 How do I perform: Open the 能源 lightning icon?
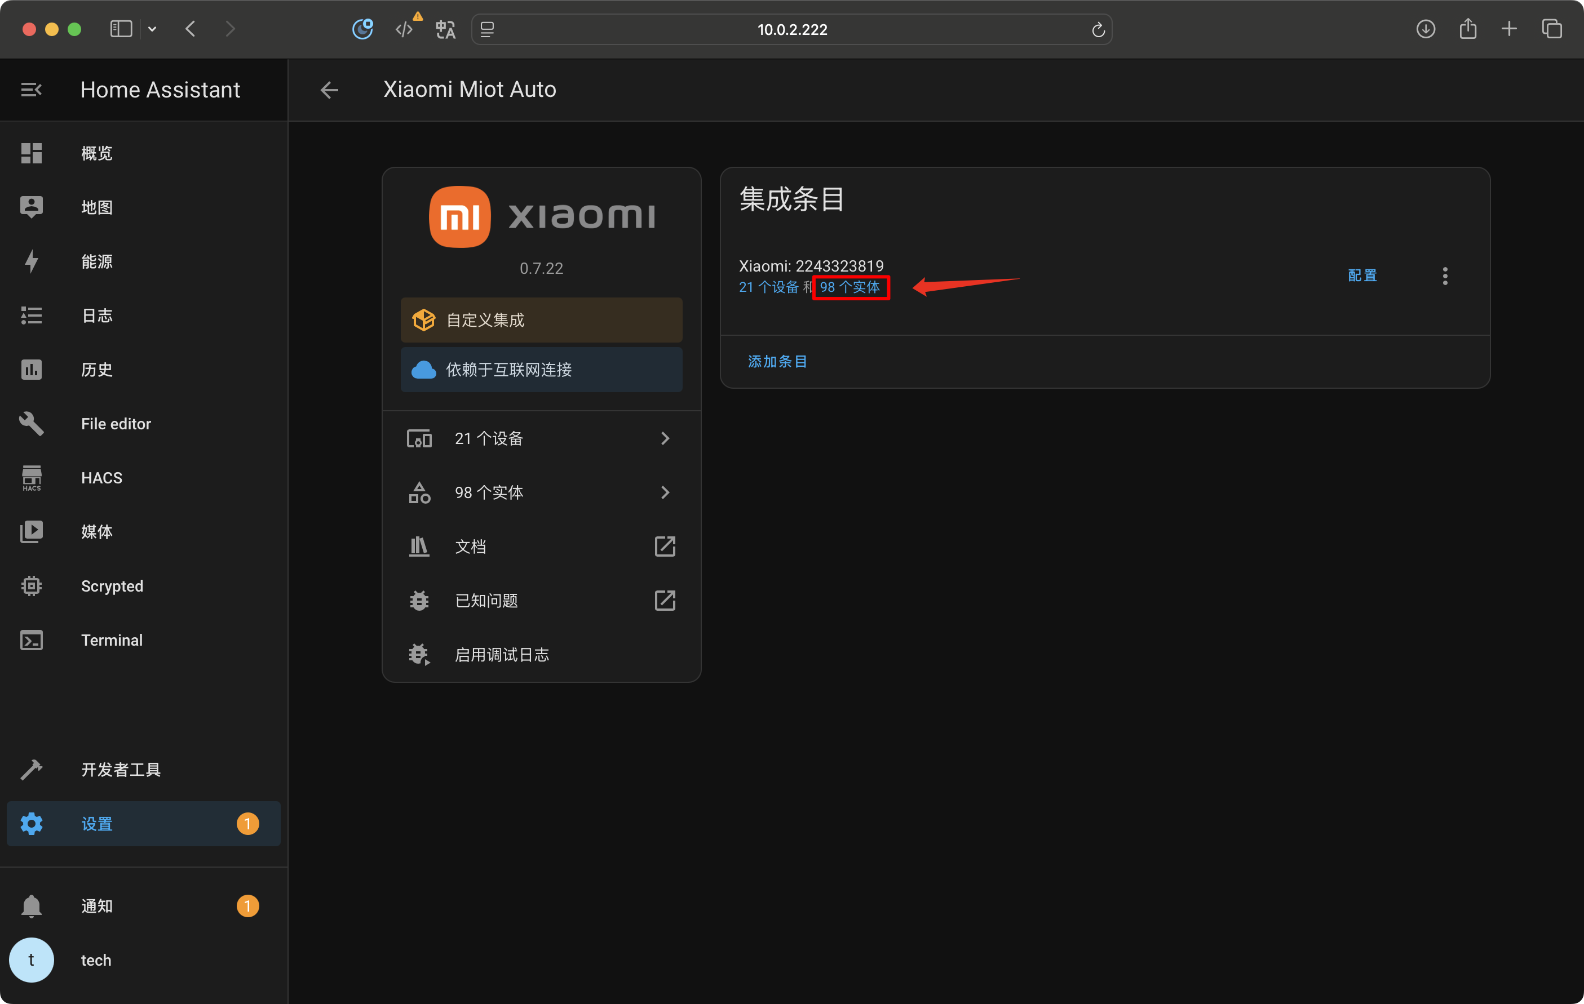31,261
